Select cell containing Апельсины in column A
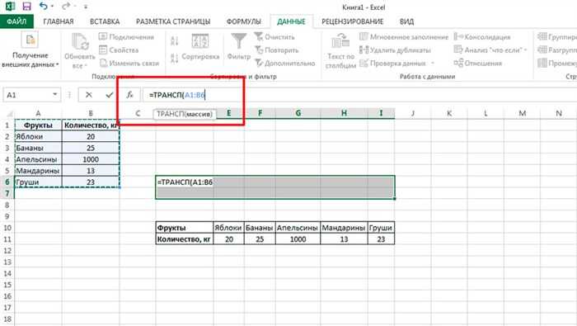 pos(38,159)
